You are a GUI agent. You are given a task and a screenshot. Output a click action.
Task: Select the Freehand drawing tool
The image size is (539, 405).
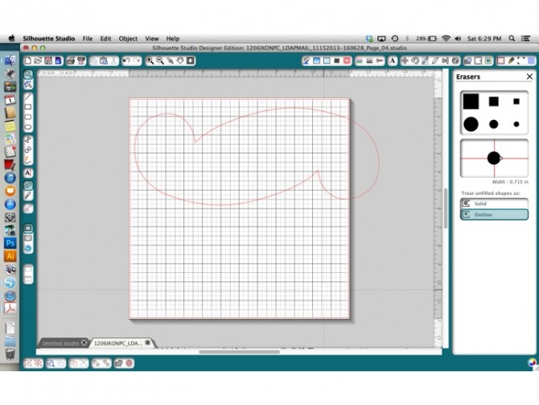[28, 160]
